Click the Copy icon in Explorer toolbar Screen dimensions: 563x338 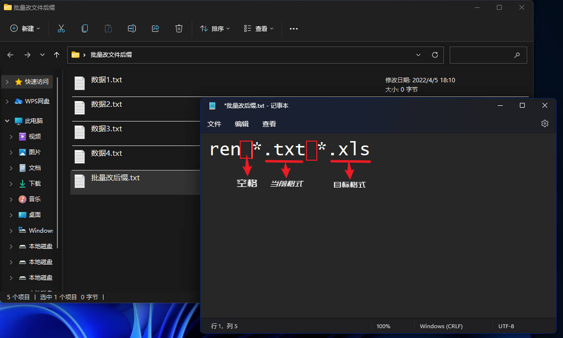85,28
